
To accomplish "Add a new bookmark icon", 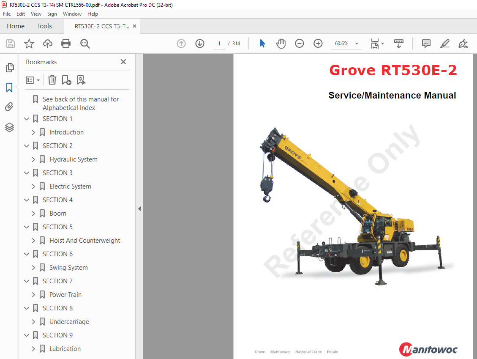I will click(x=66, y=80).
